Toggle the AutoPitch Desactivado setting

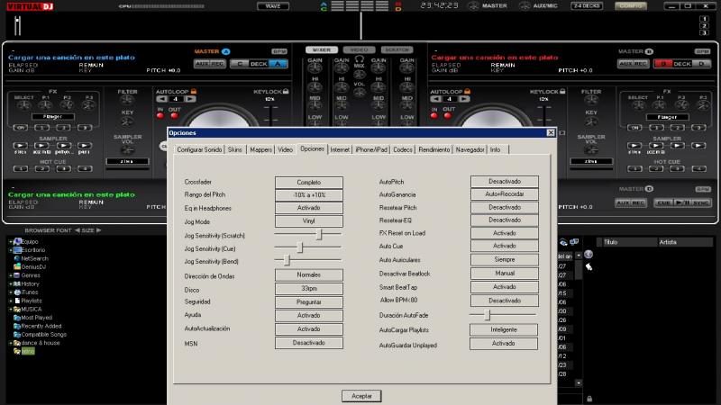(x=504, y=182)
